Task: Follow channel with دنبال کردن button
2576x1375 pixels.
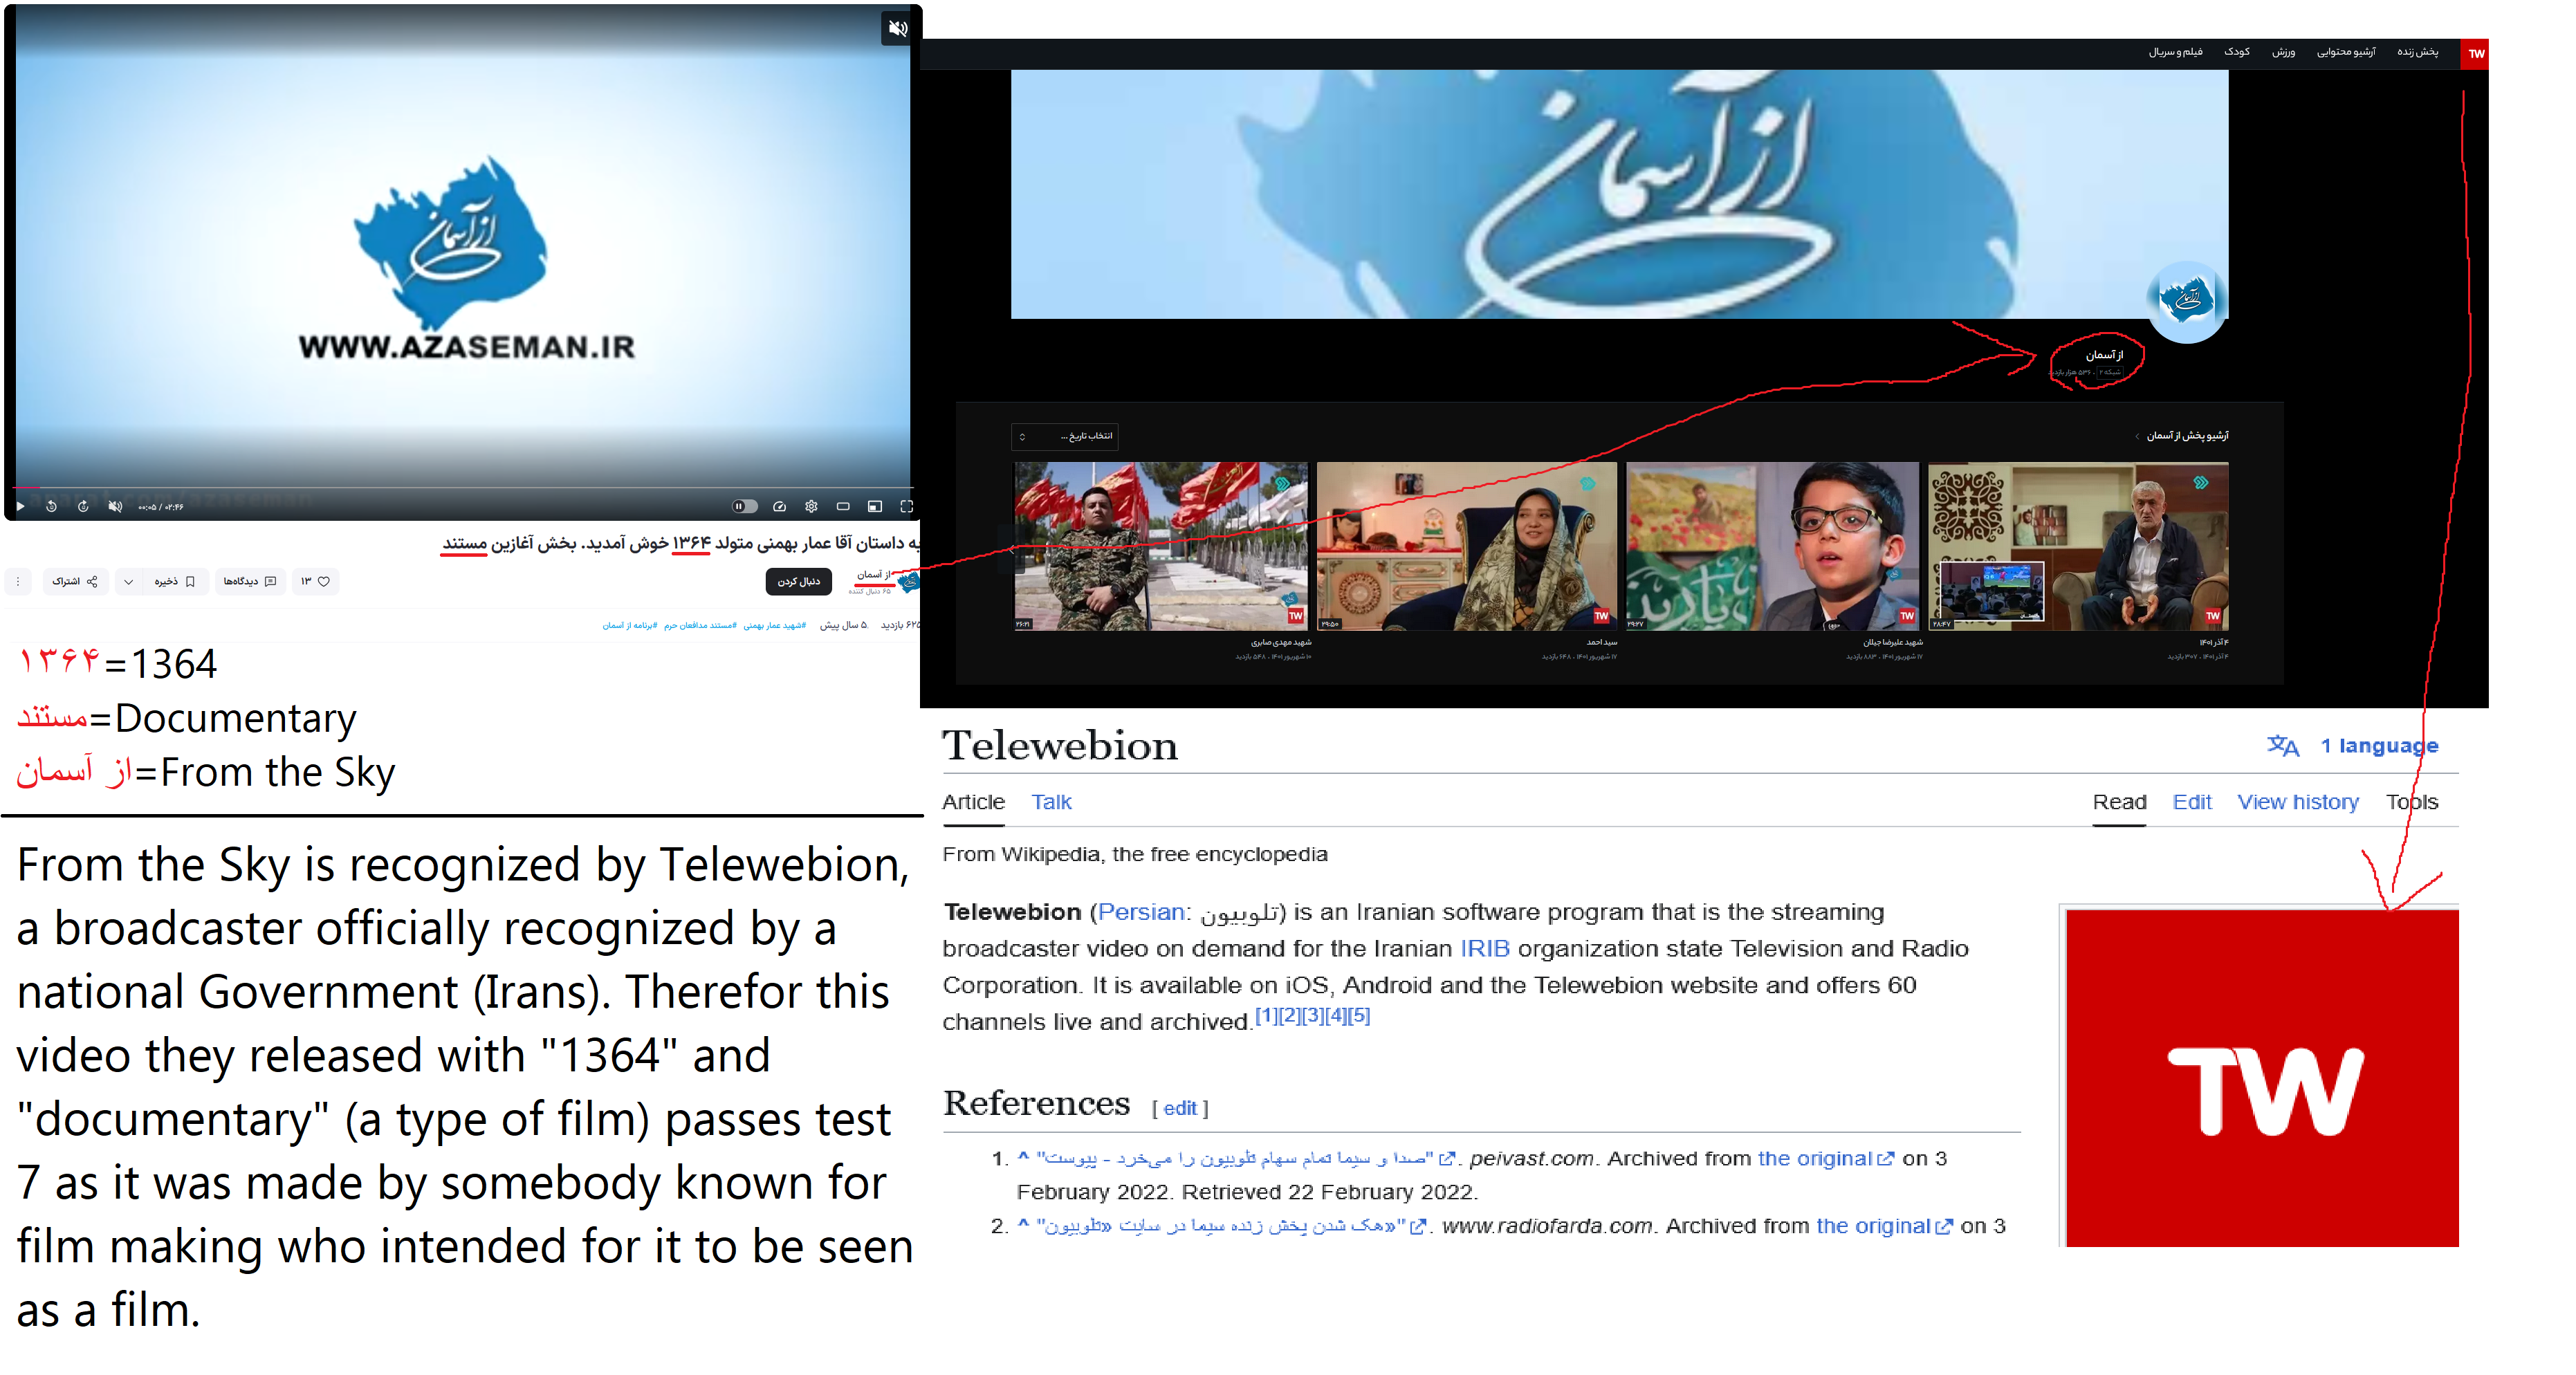Action: (x=798, y=581)
